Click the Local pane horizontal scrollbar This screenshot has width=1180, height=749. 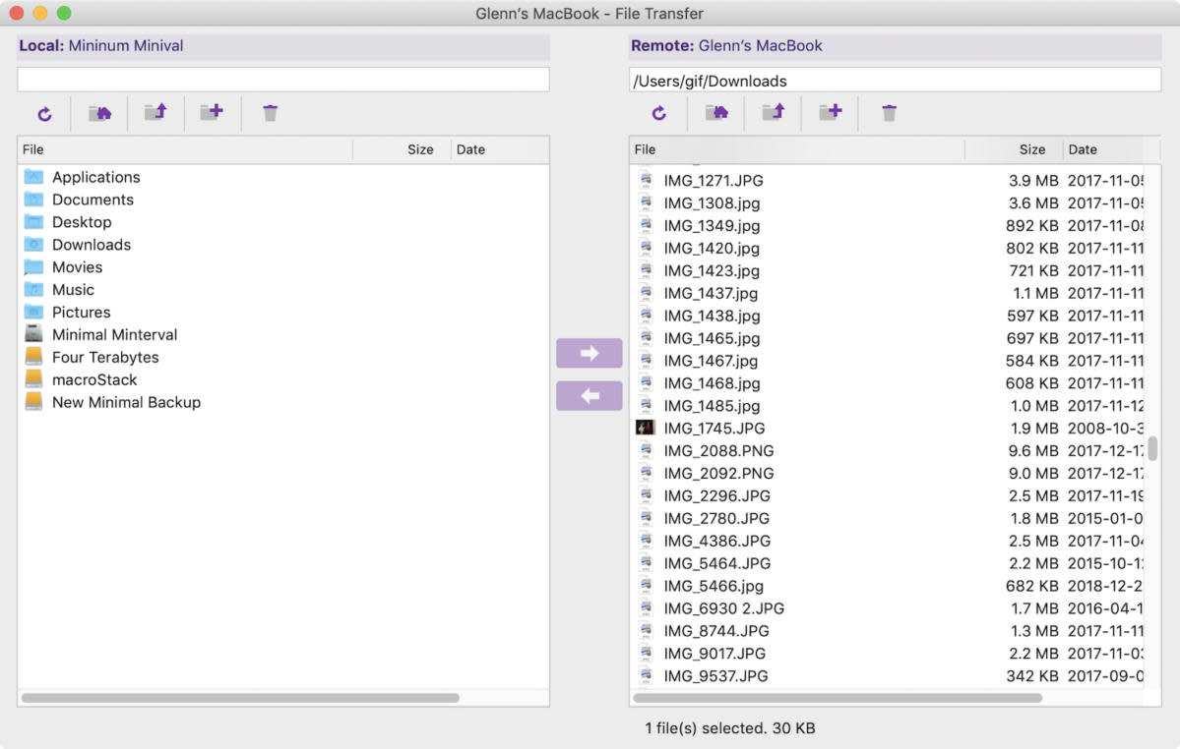240,698
